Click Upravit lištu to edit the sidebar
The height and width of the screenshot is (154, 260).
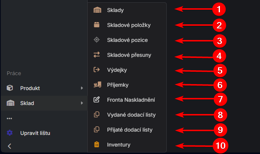(x=35, y=133)
